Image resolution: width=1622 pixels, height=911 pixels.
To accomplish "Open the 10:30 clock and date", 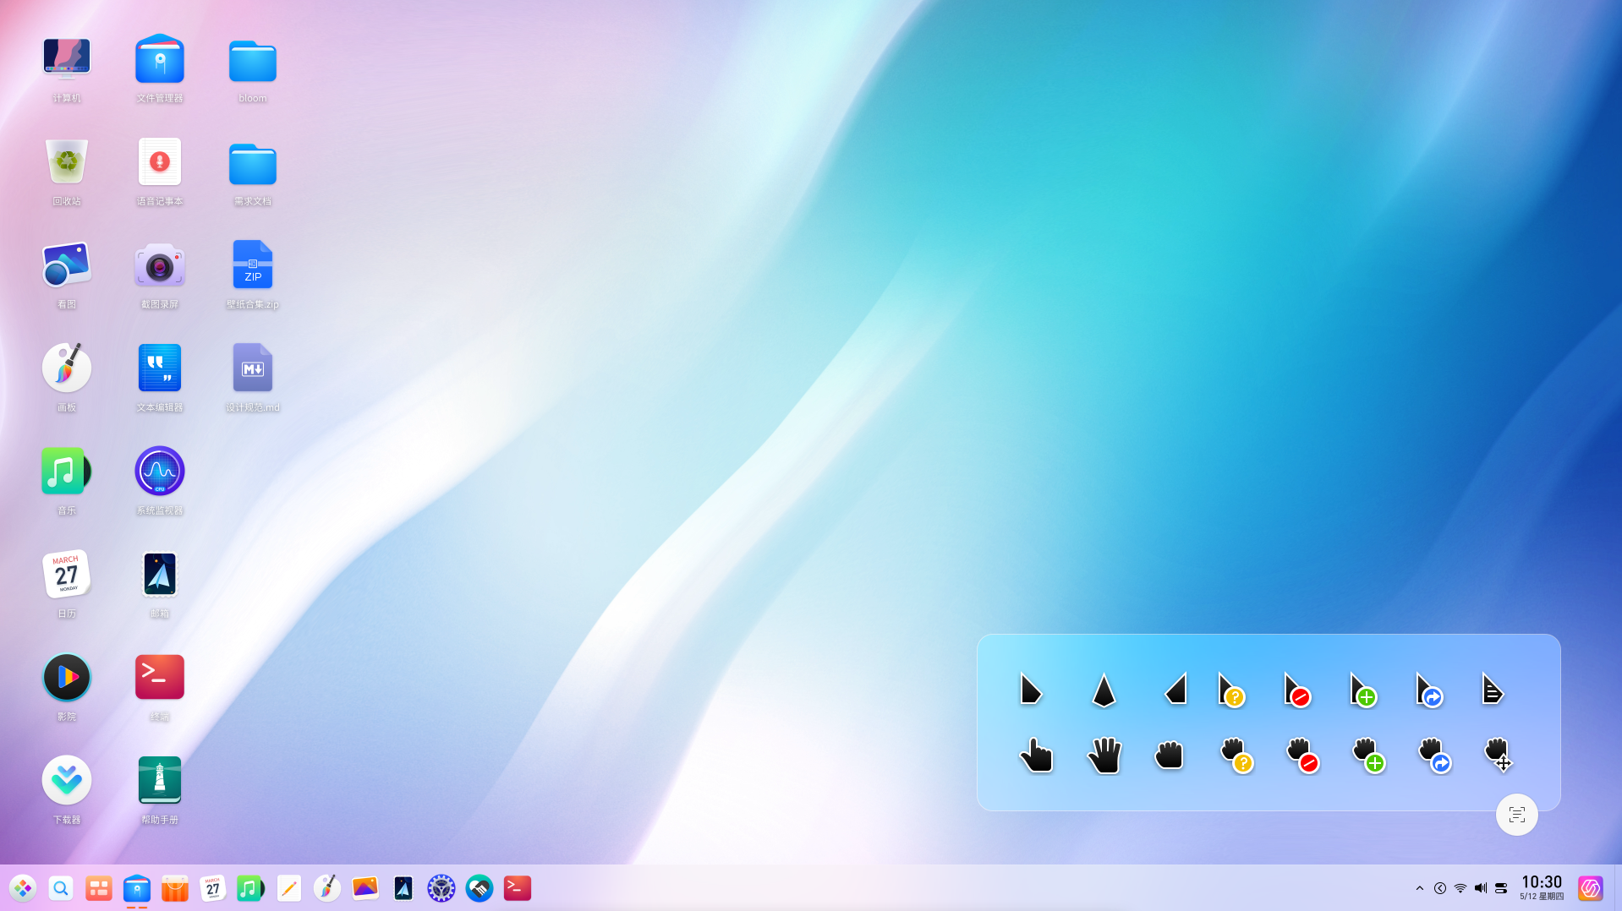I will click(1542, 888).
